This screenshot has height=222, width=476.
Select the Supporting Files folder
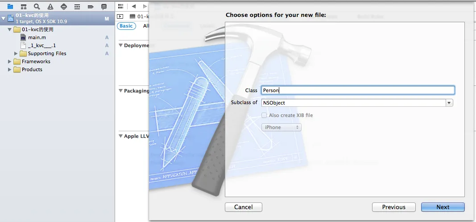(x=47, y=53)
